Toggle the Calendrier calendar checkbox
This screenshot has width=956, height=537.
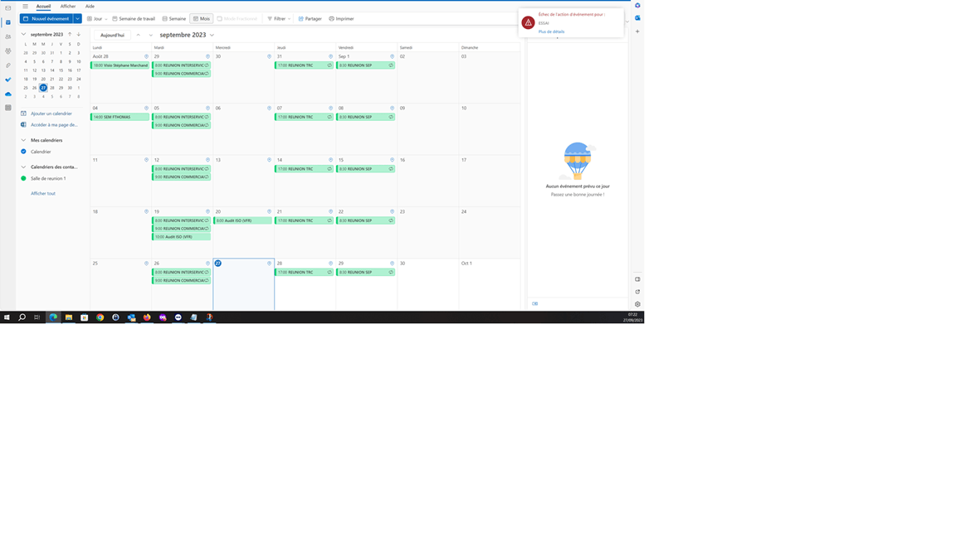[x=23, y=152]
